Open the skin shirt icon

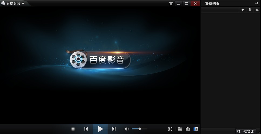171,3
